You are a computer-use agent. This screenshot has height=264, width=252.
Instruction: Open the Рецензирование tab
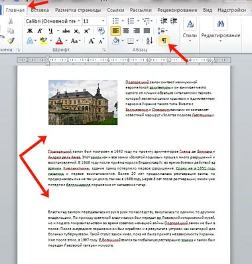pos(177,10)
